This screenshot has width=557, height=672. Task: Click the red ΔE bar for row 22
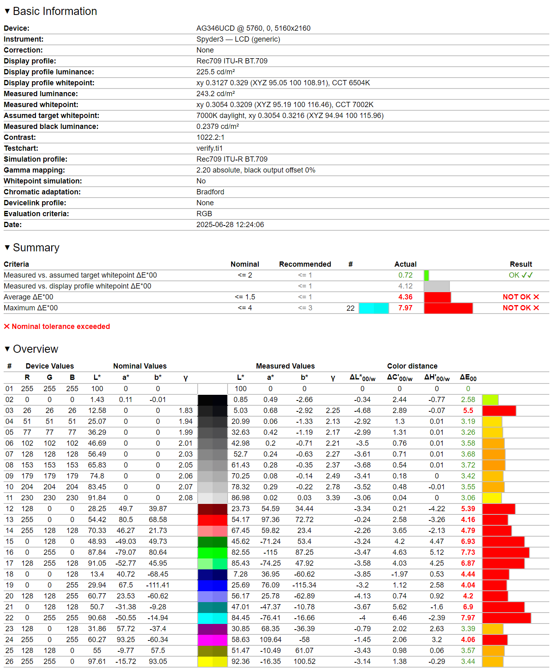(x=506, y=618)
